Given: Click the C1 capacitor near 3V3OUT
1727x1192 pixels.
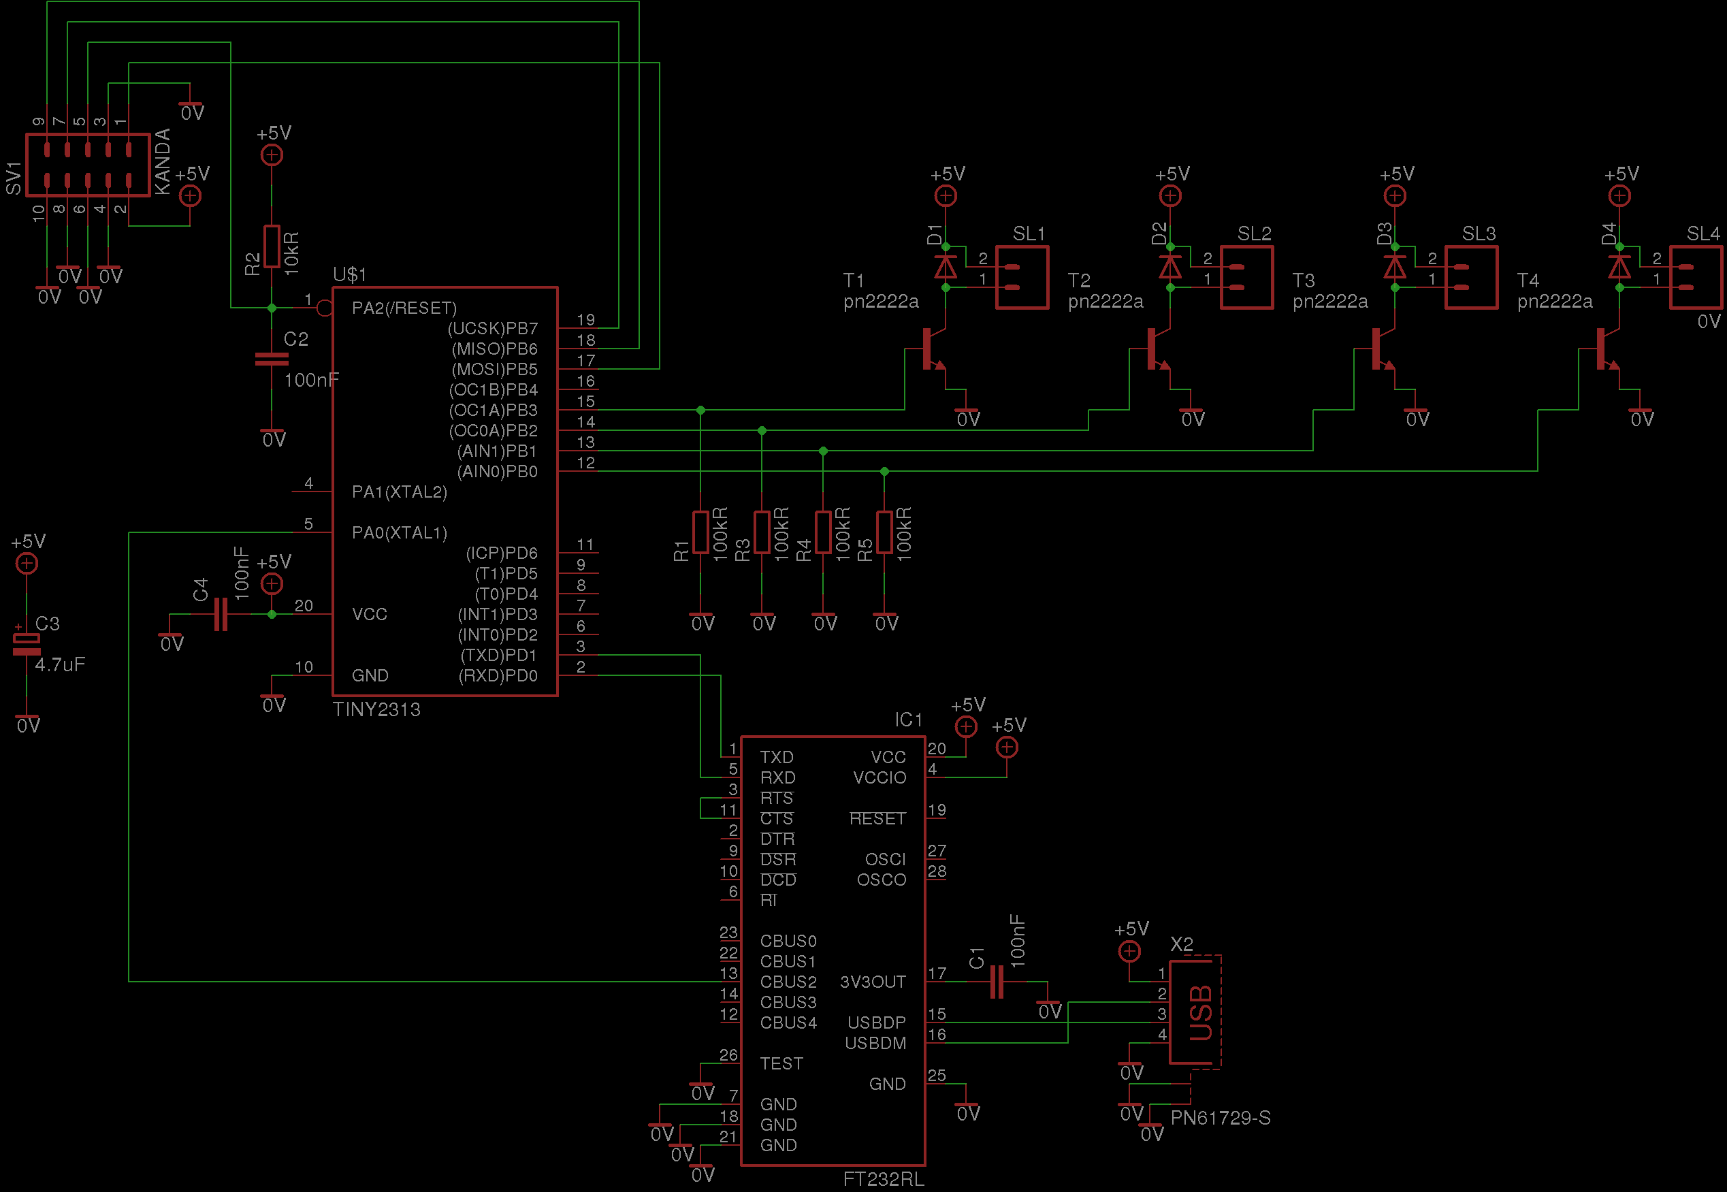Looking at the screenshot, I should [997, 982].
